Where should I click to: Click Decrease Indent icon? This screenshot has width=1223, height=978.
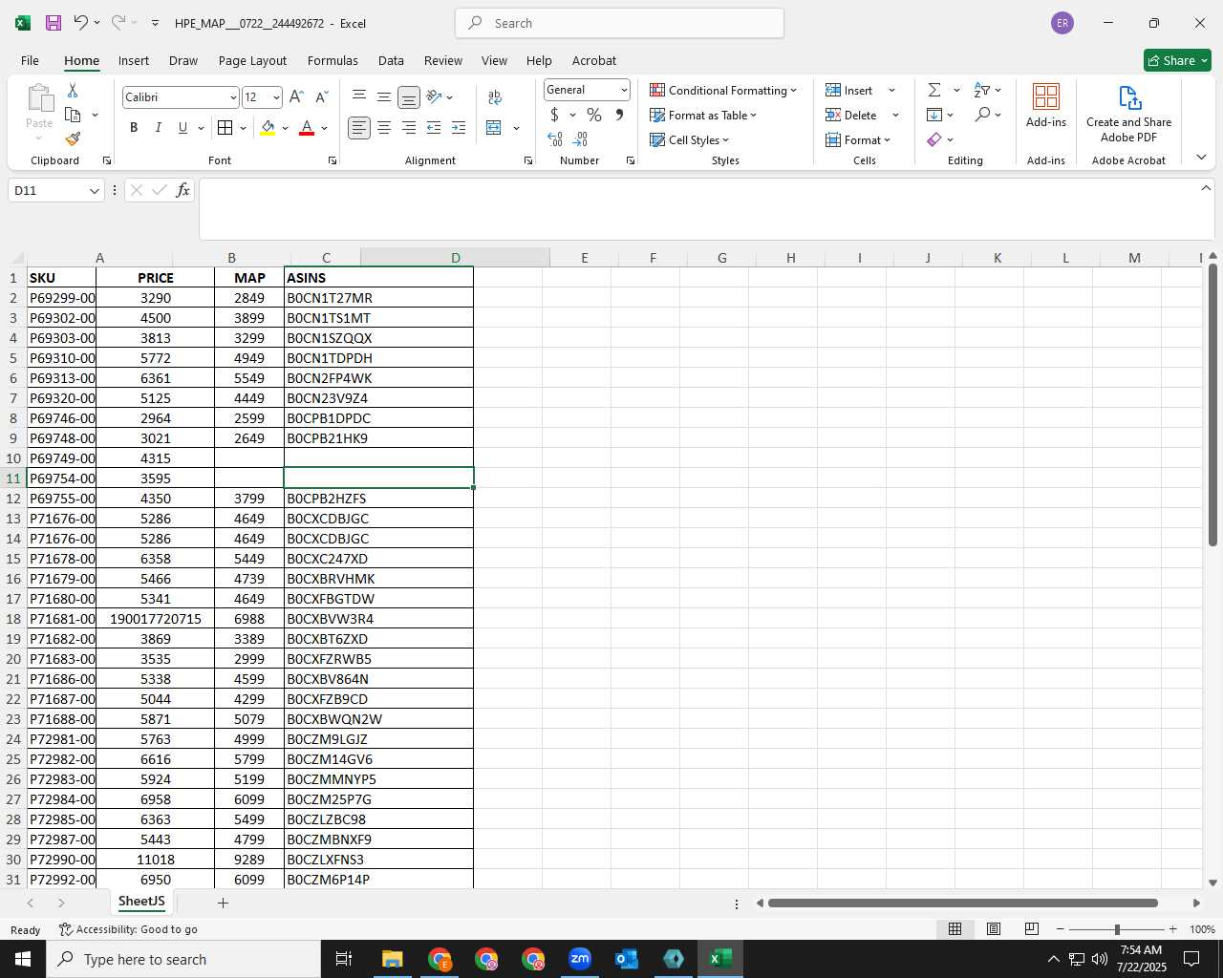(434, 128)
